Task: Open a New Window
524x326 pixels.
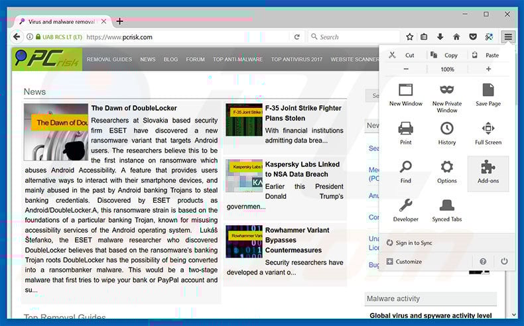Action: tap(406, 95)
